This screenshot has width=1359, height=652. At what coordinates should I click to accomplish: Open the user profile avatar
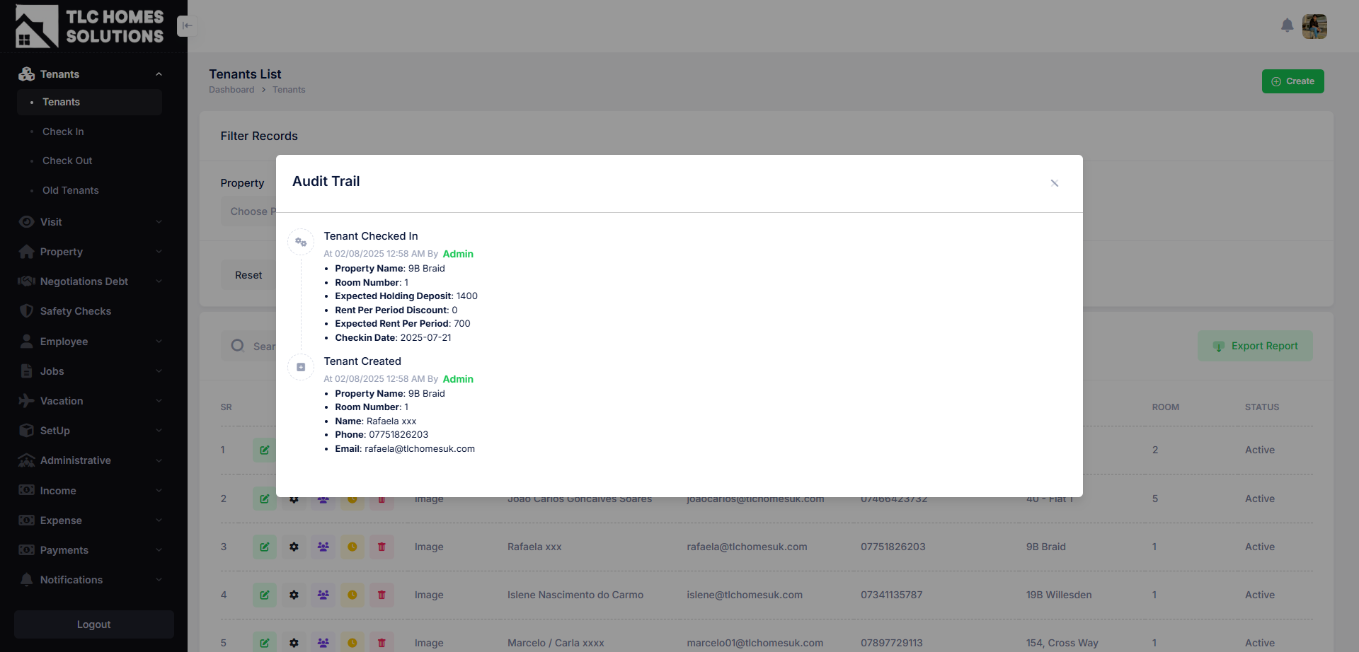tap(1314, 26)
